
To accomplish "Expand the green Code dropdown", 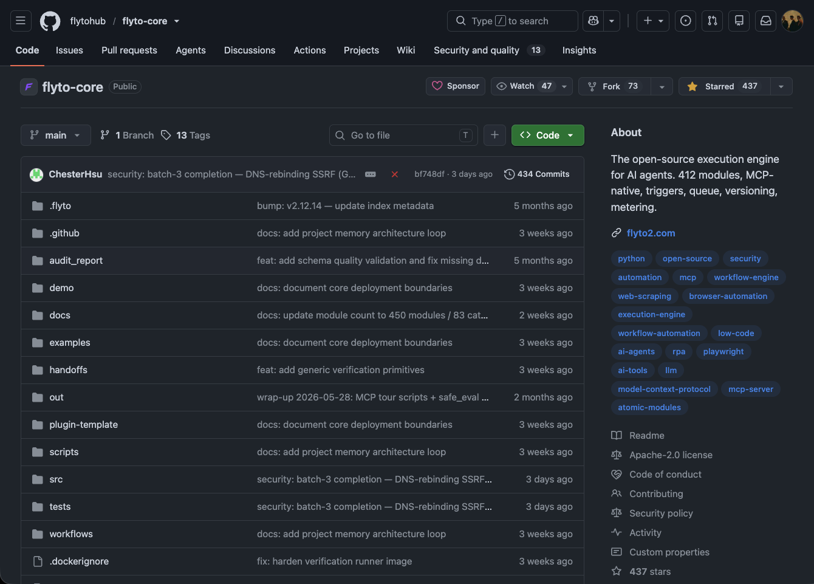I will tap(548, 135).
